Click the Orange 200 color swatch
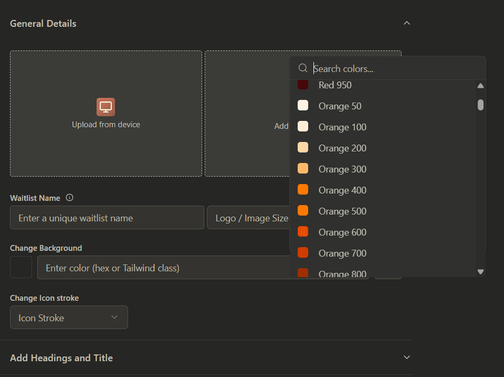Image resolution: width=504 pixels, height=377 pixels. [303, 148]
